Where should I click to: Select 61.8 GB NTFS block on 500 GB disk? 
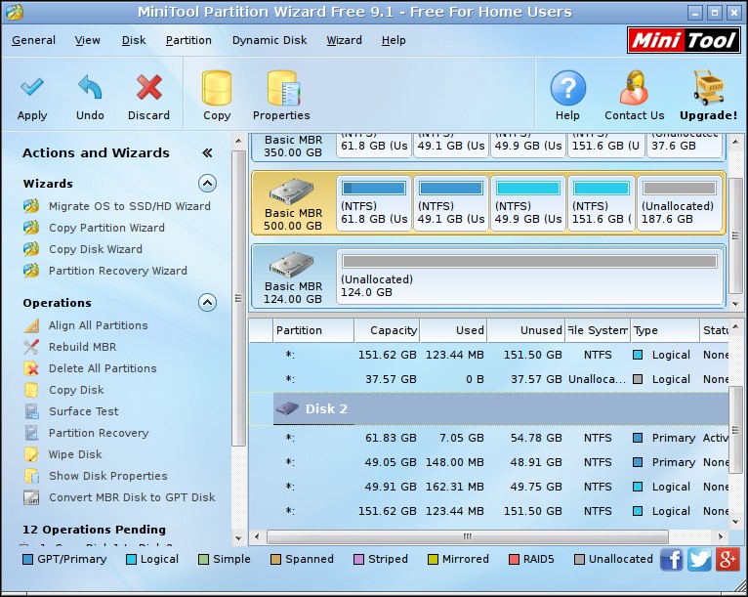[x=374, y=203]
